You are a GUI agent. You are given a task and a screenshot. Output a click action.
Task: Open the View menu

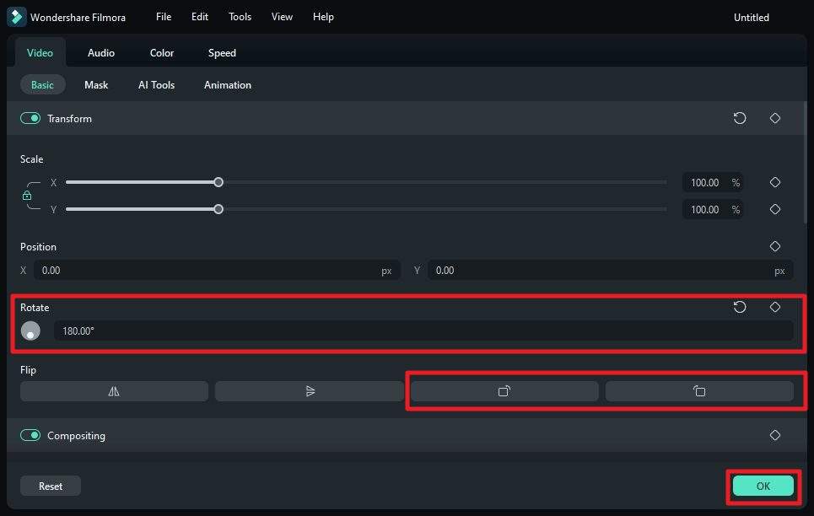pyautogui.click(x=282, y=17)
